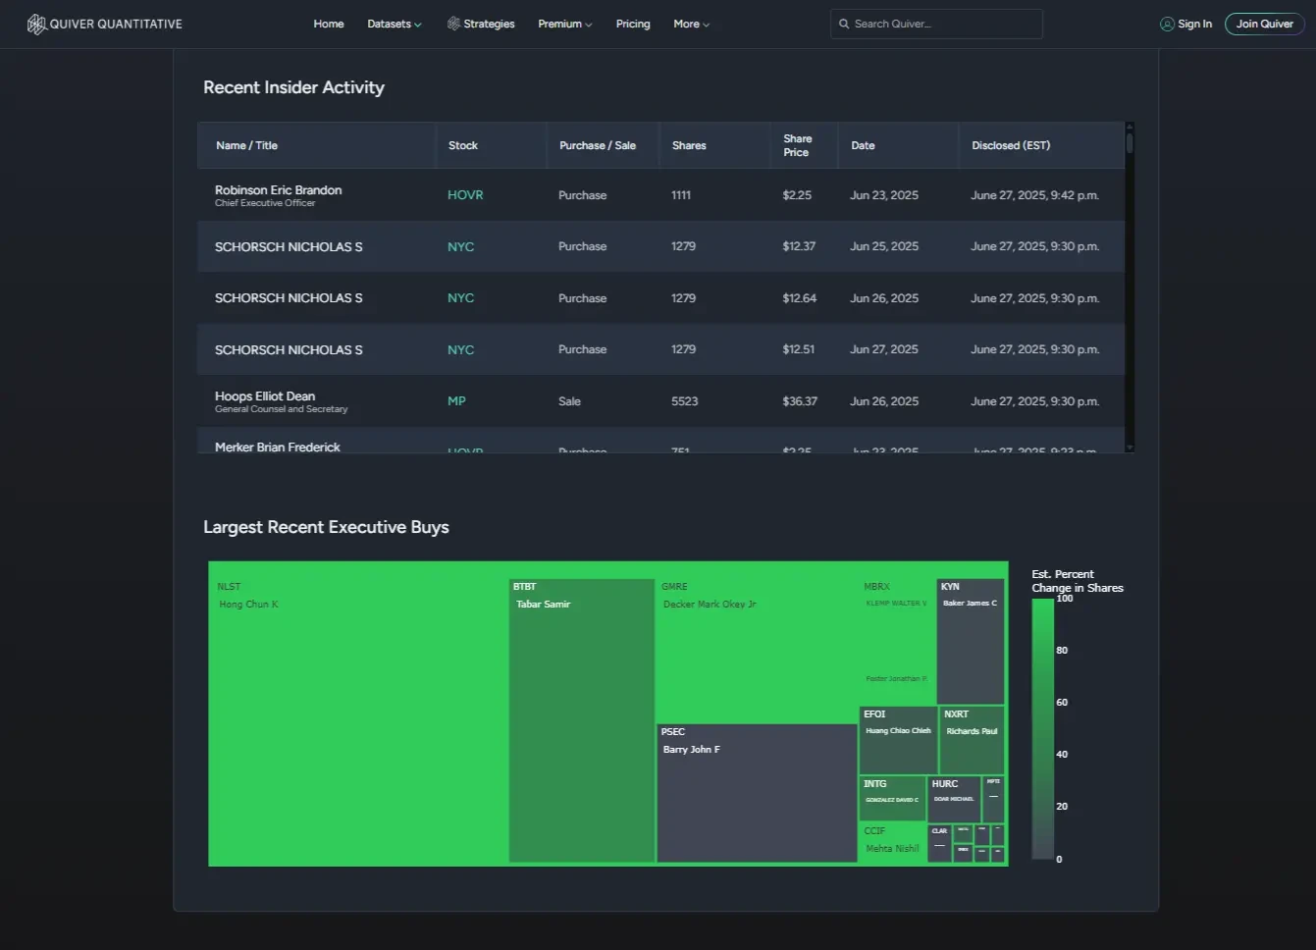The image size is (1316, 950).
Task: Select the HURC Doar Michael block
Action: tap(955, 800)
